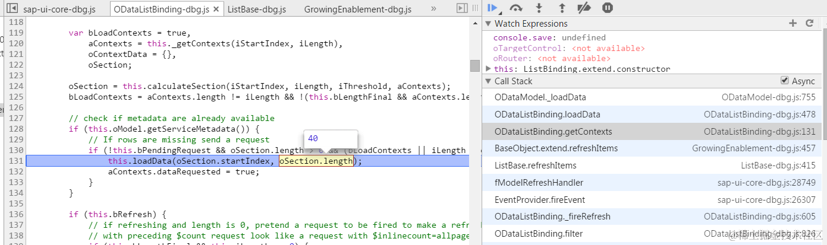Select EventProvider.fireEvent stack frame

tap(651, 200)
